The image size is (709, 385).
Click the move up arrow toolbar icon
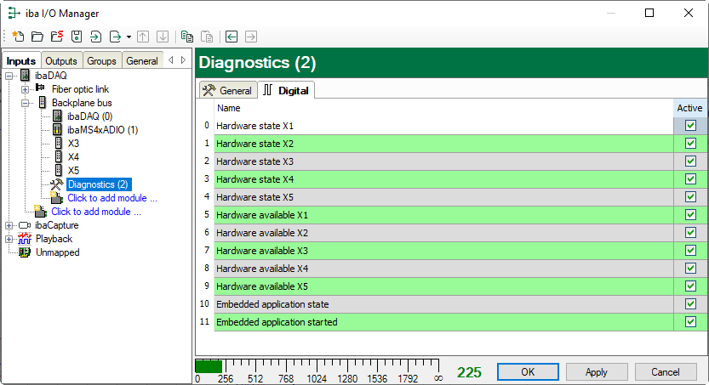tap(143, 37)
